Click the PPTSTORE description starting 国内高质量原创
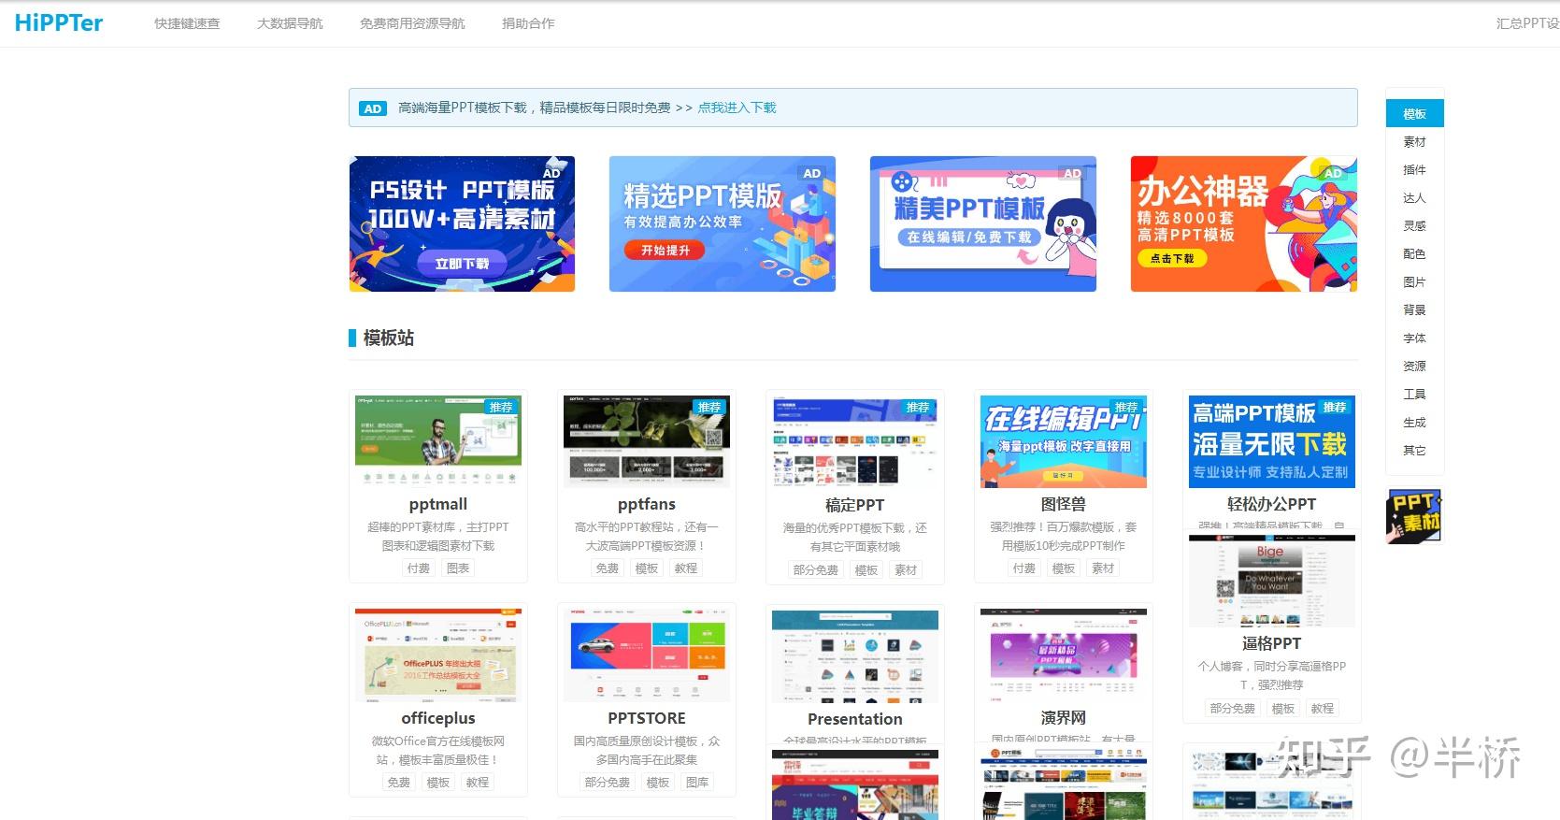Screen dimensions: 1560x820 (x=647, y=751)
